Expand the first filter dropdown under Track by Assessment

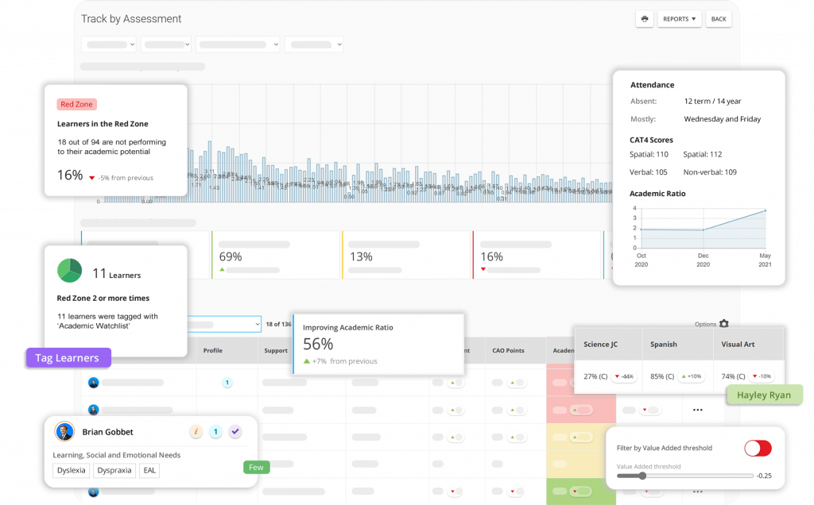coord(110,44)
